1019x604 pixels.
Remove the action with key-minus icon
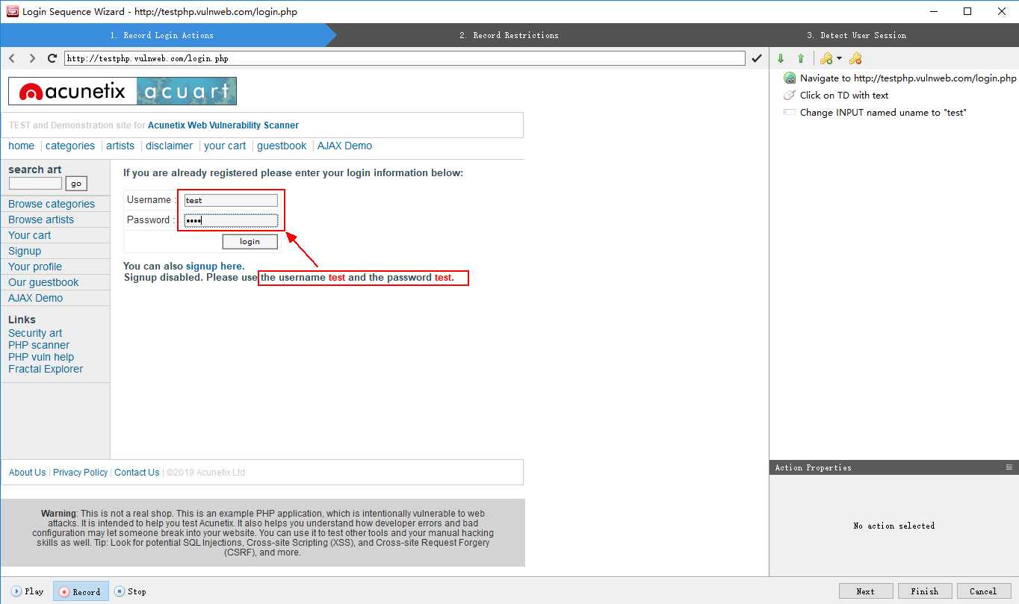(x=855, y=58)
